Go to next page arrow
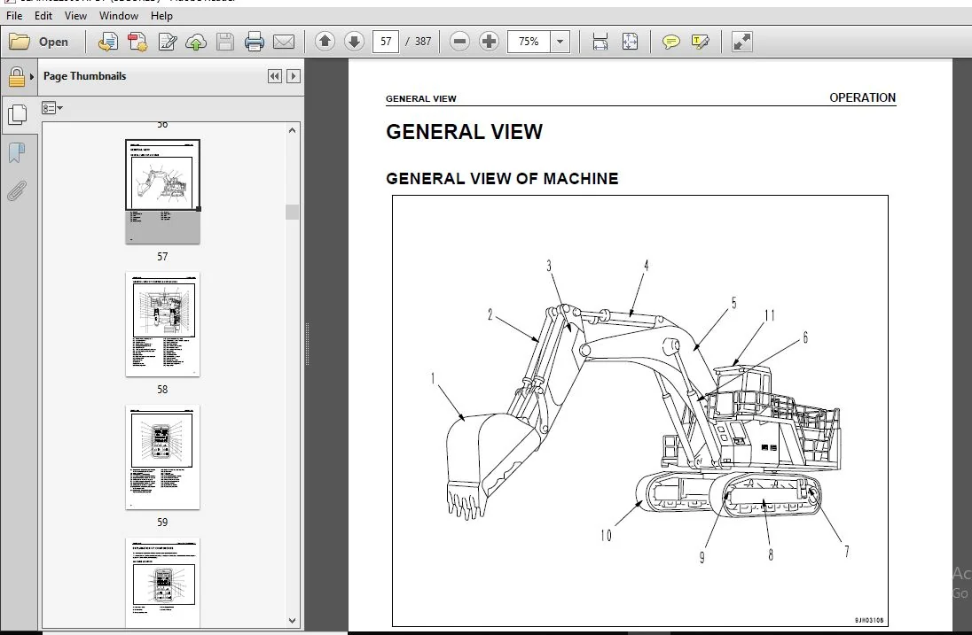This screenshot has height=635, width=972. (354, 42)
